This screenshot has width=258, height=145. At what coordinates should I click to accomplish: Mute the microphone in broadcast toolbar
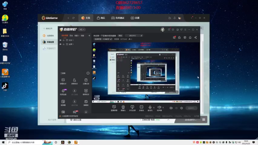pos(150,108)
